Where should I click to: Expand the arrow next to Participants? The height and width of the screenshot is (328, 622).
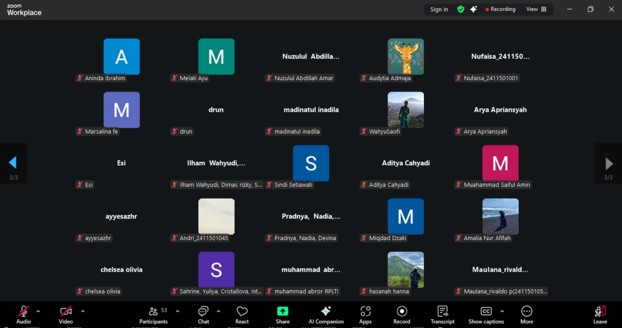[x=177, y=311]
